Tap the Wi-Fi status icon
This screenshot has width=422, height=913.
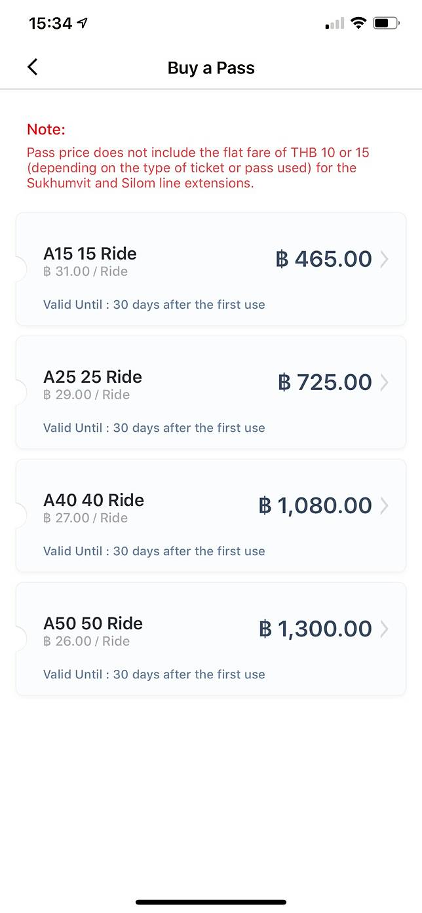click(358, 23)
